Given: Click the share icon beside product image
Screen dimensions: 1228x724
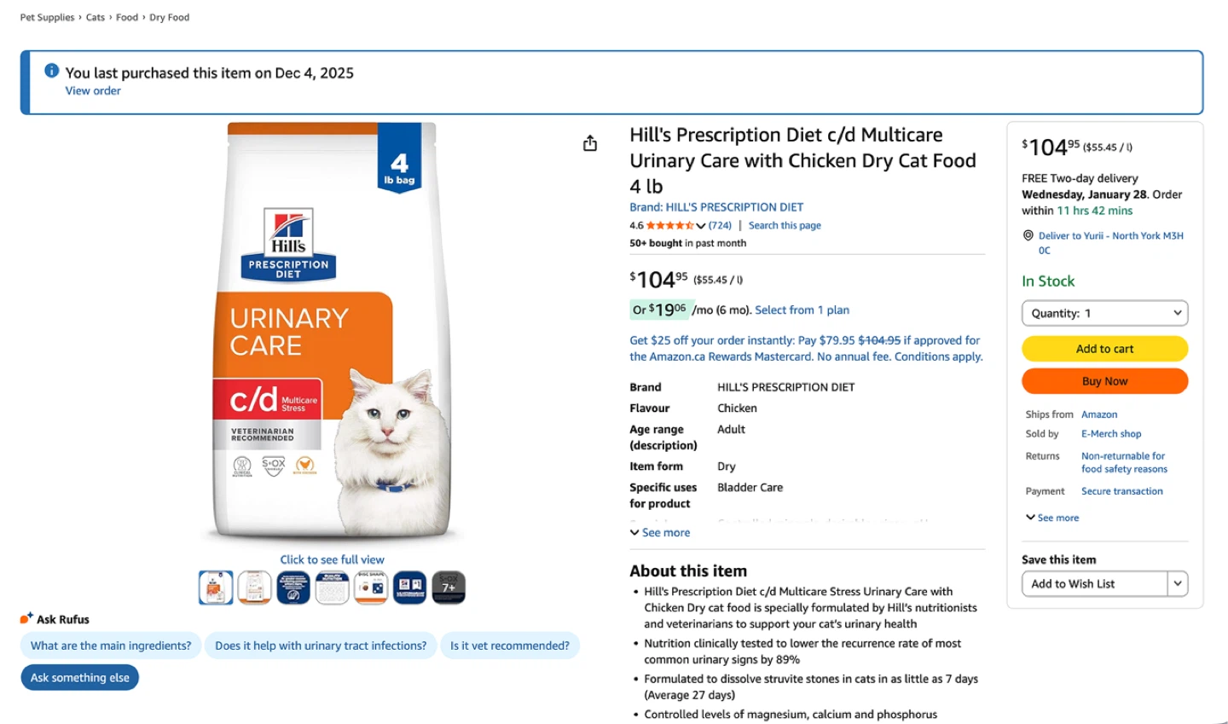Looking at the screenshot, I should click(x=590, y=143).
